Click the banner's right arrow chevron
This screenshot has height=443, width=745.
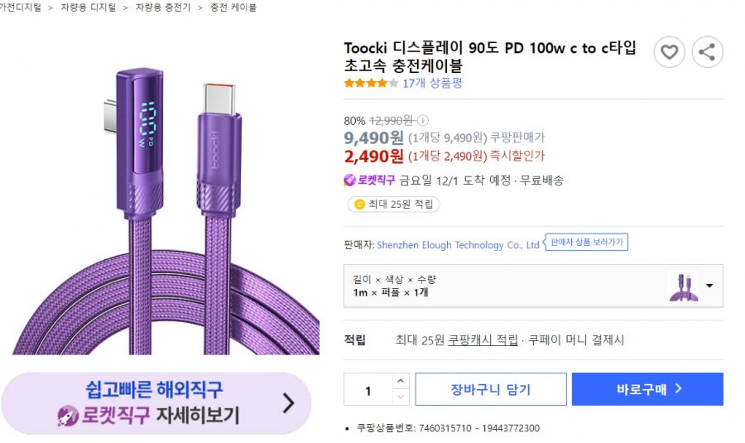click(x=288, y=403)
